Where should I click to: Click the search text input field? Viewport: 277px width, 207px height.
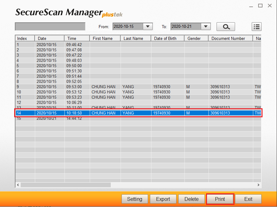tap(50, 27)
